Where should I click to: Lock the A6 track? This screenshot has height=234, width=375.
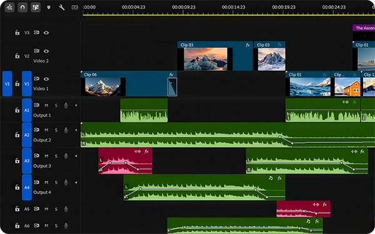click(17, 225)
